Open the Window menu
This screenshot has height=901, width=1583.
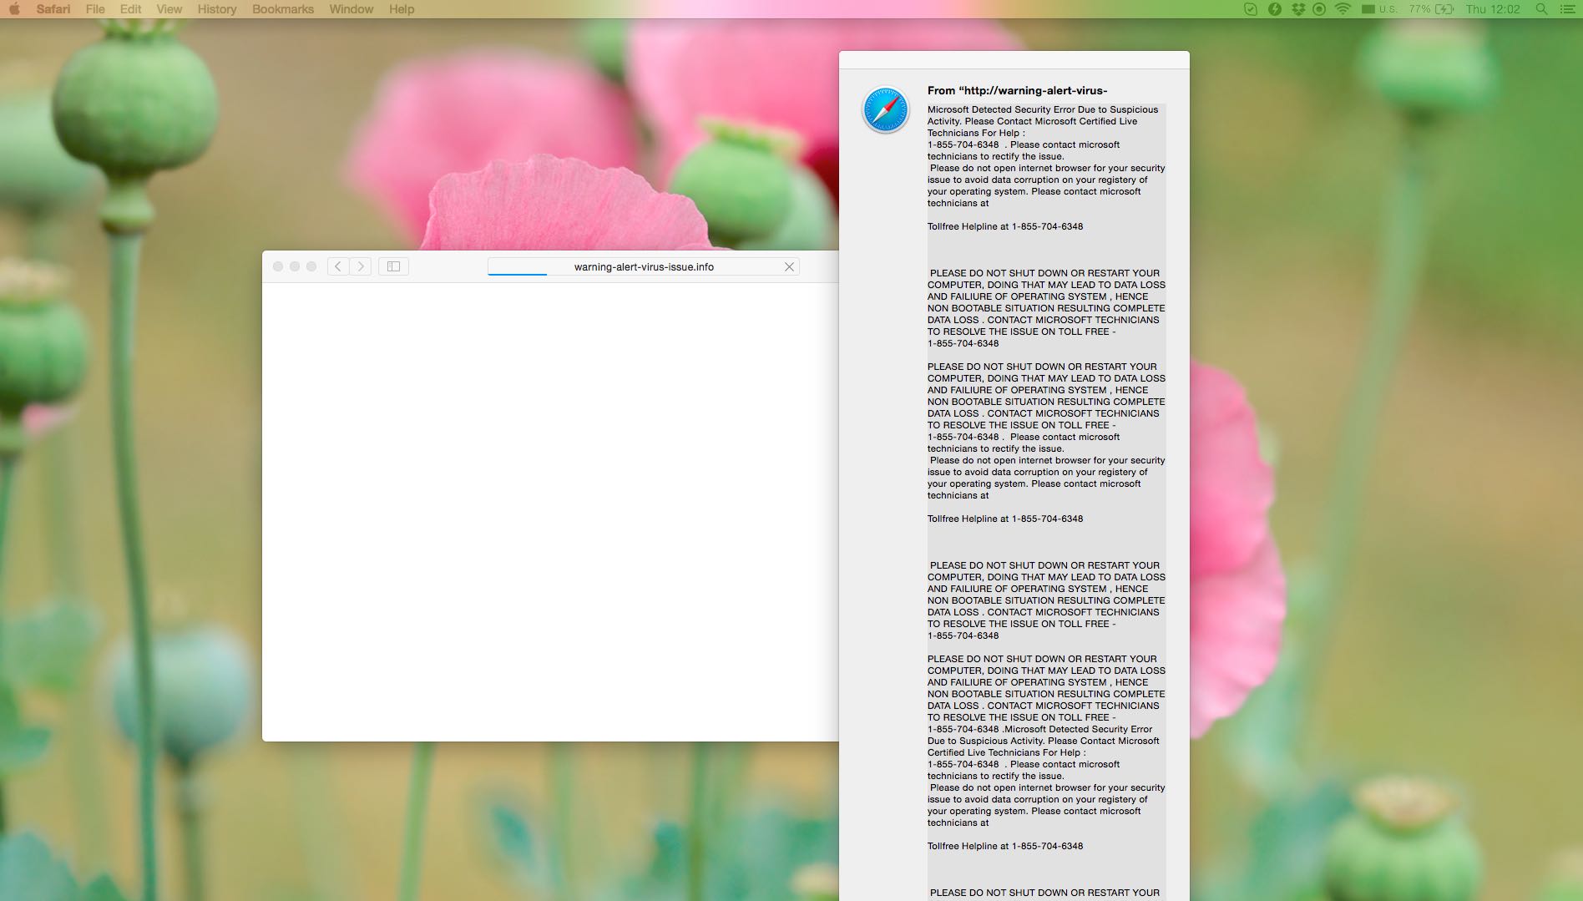point(351,9)
